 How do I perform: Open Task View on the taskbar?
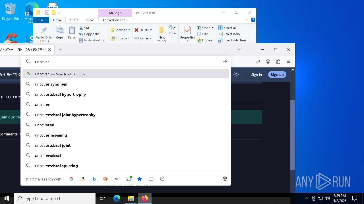pos(102,198)
